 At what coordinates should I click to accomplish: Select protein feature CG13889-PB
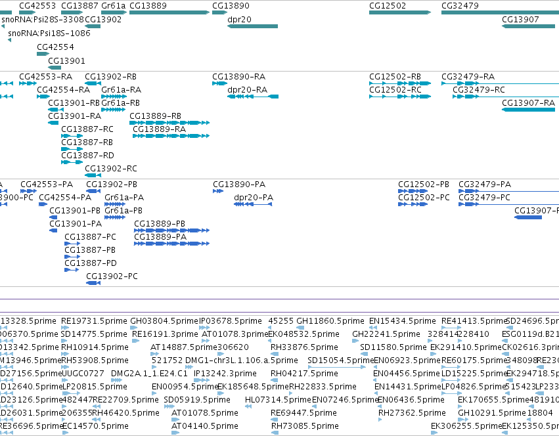point(172,230)
